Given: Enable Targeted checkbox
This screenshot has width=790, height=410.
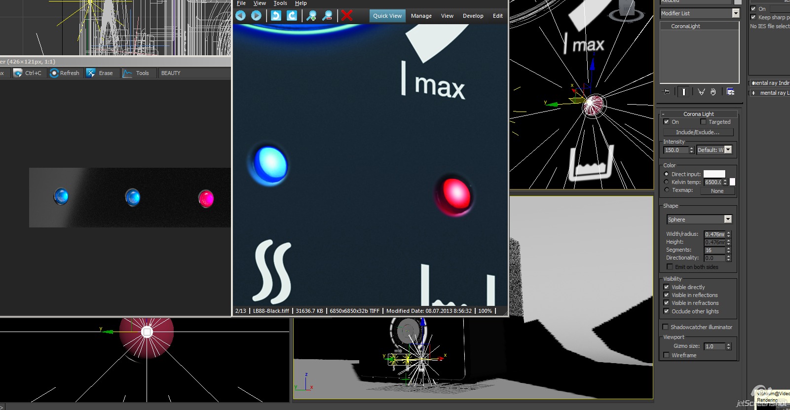Looking at the screenshot, I should point(704,122).
